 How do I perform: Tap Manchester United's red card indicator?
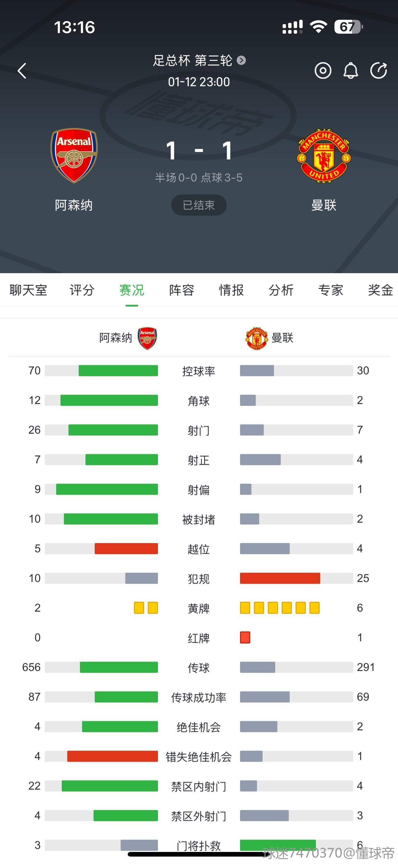tap(245, 637)
